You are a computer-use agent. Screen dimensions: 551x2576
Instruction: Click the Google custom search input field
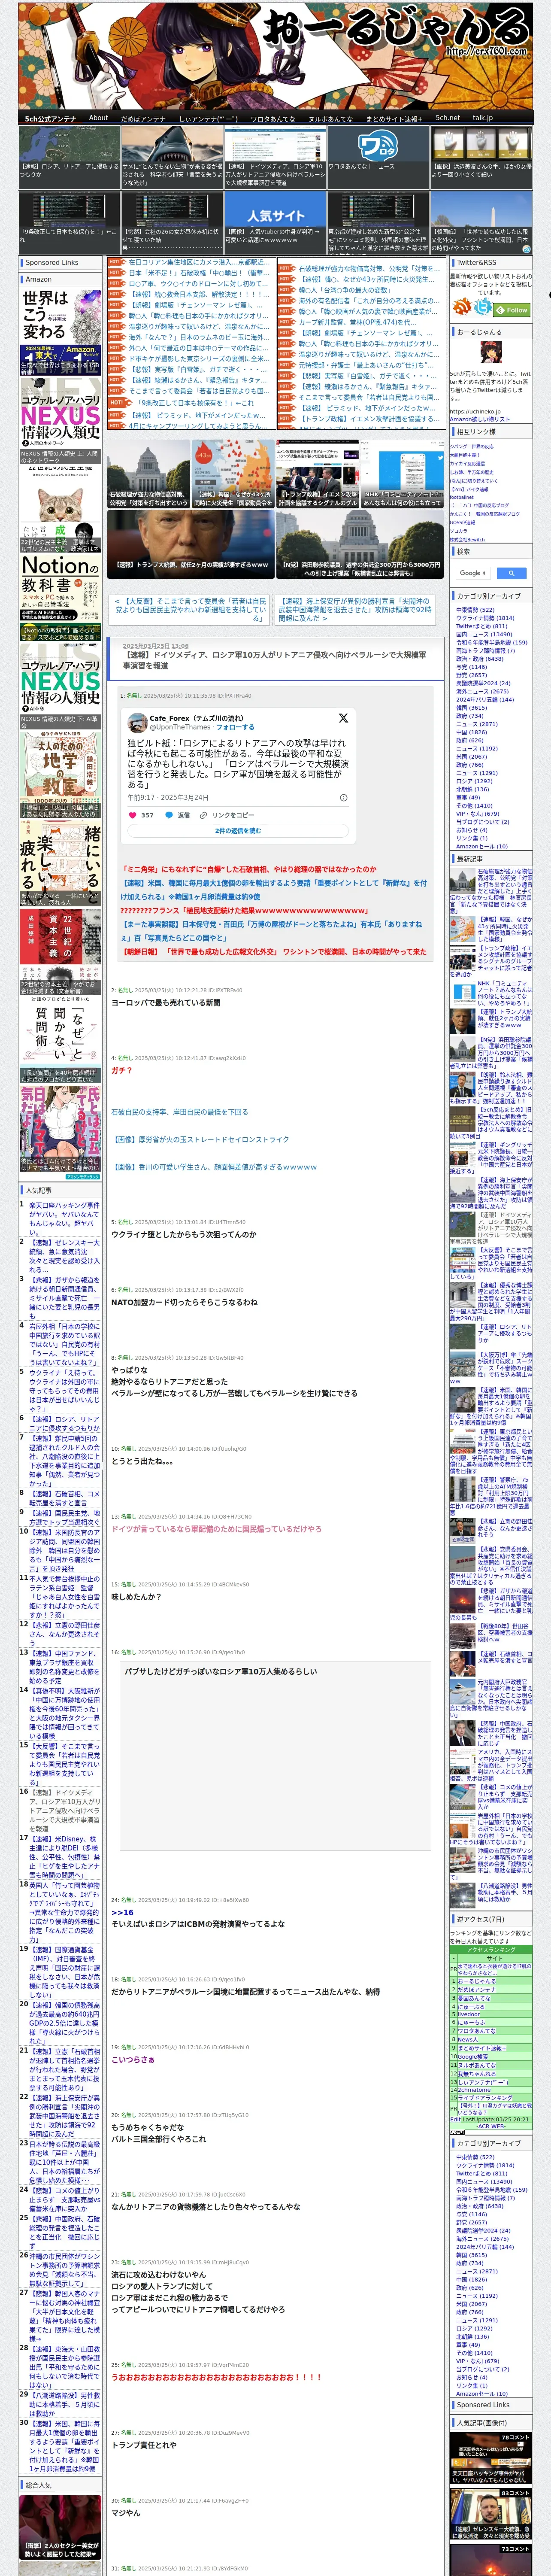point(473,573)
